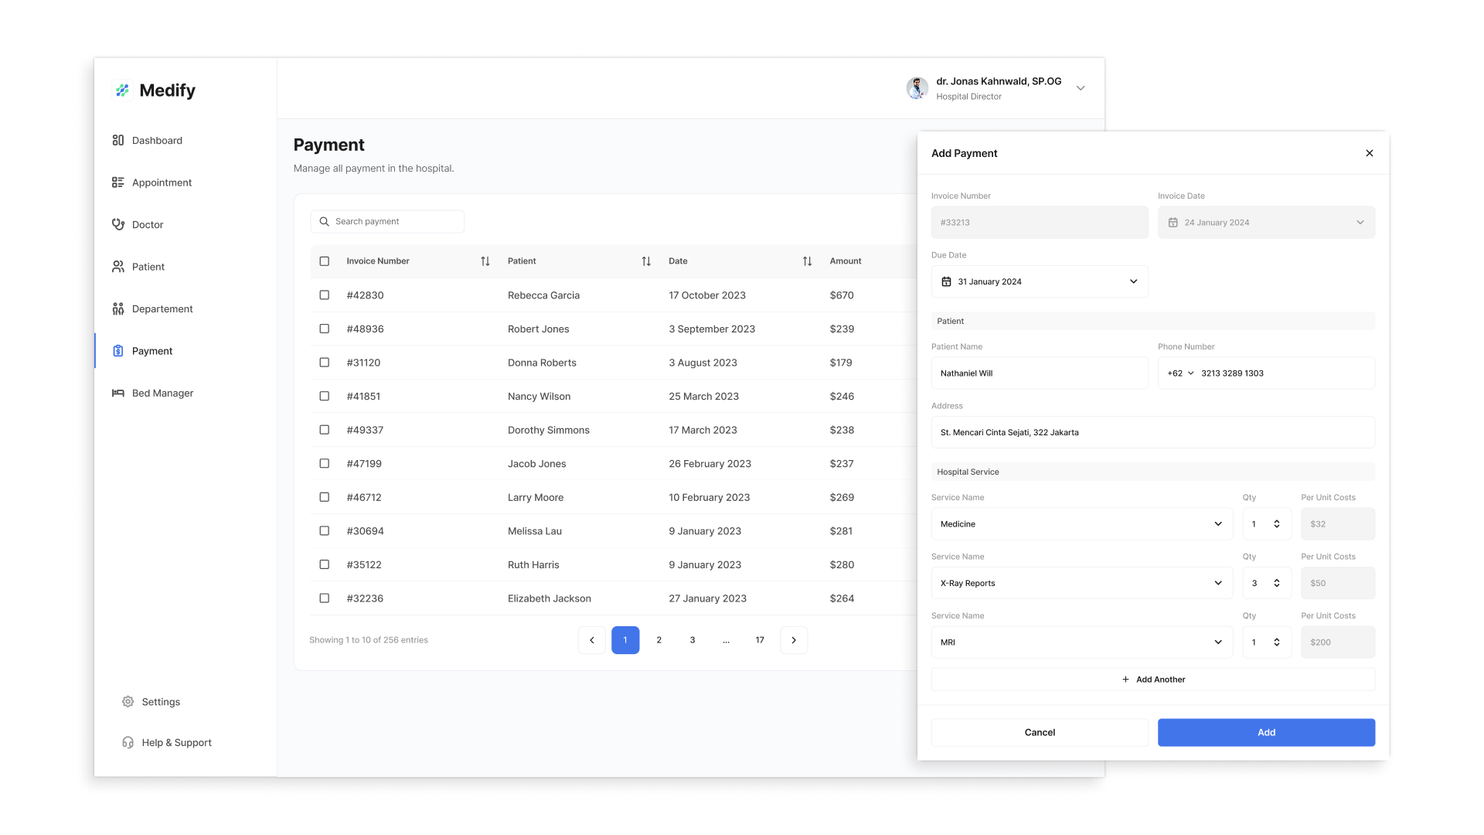
Task: Click the Appointment list icon
Action: click(117, 182)
